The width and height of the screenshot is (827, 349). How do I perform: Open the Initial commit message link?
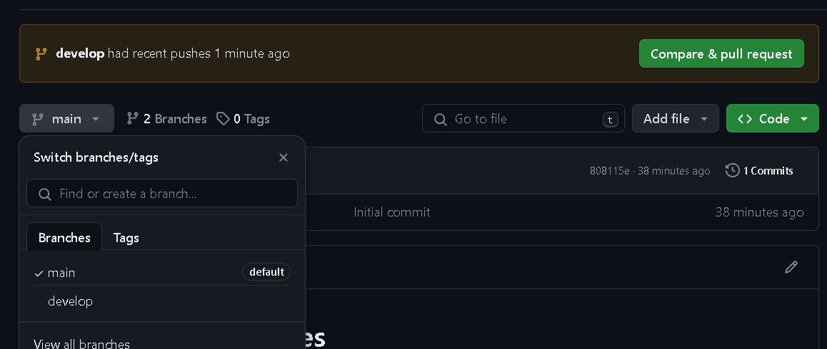(x=392, y=212)
